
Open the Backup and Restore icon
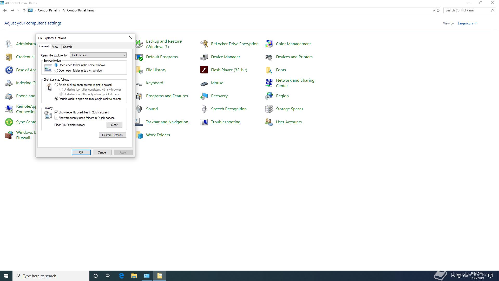click(139, 44)
